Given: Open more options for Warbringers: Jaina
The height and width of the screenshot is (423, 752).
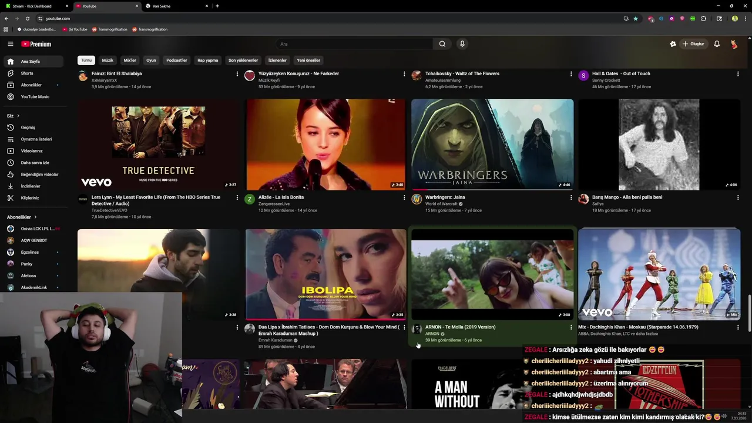Looking at the screenshot, I should coord(571,197).
